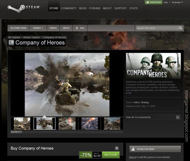Click the Strategy genre link
This screenshot has height=161, width=190.
(x=145, y=102)
